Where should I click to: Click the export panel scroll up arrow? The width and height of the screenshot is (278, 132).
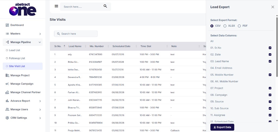coord(277,15)
